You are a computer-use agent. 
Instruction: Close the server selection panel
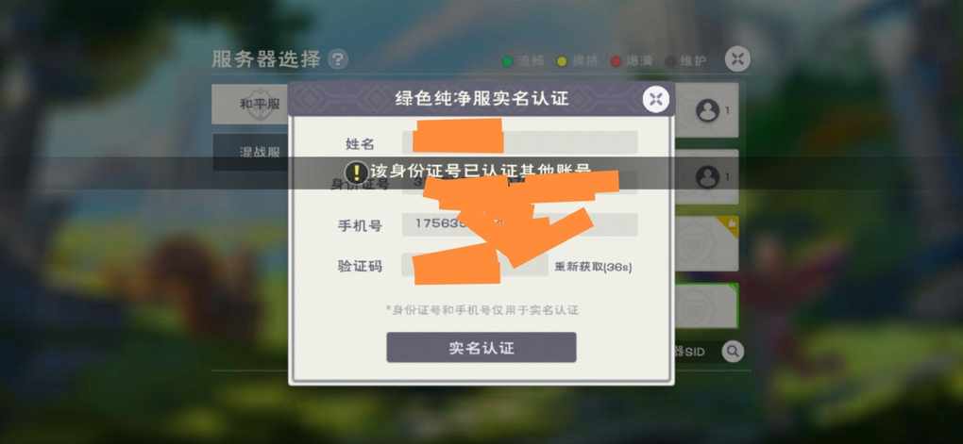[x=737, y=59]
